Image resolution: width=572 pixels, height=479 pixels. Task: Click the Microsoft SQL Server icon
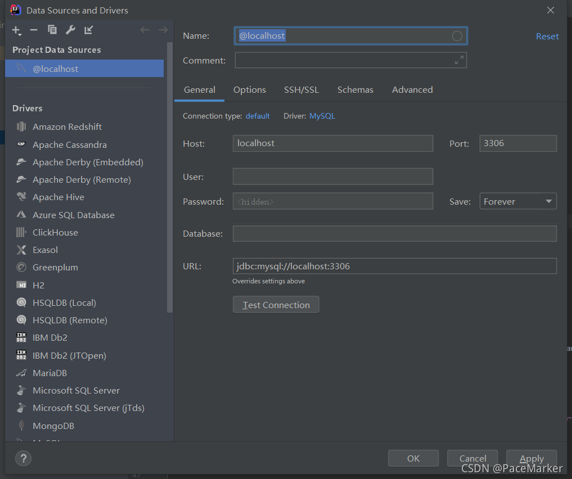click(x=21, y=390)
